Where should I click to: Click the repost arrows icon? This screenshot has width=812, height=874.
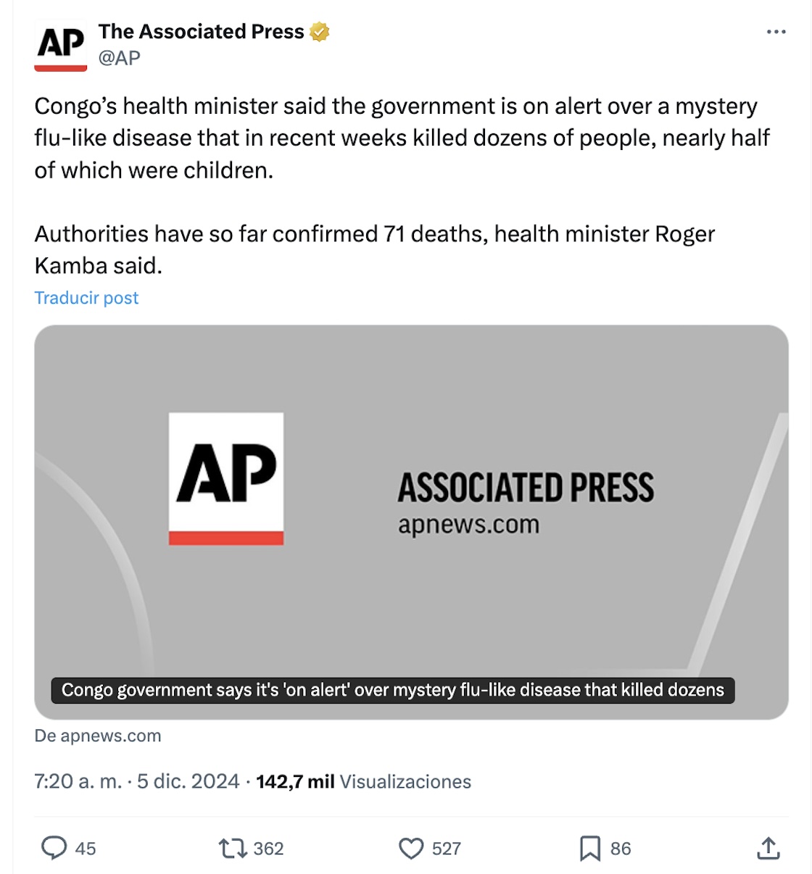point(233,848)
